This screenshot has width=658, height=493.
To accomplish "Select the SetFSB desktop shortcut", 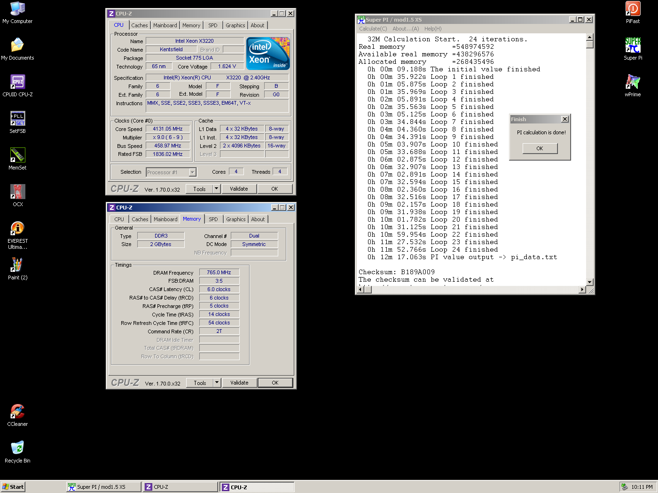I will click(x=17, y=123).
